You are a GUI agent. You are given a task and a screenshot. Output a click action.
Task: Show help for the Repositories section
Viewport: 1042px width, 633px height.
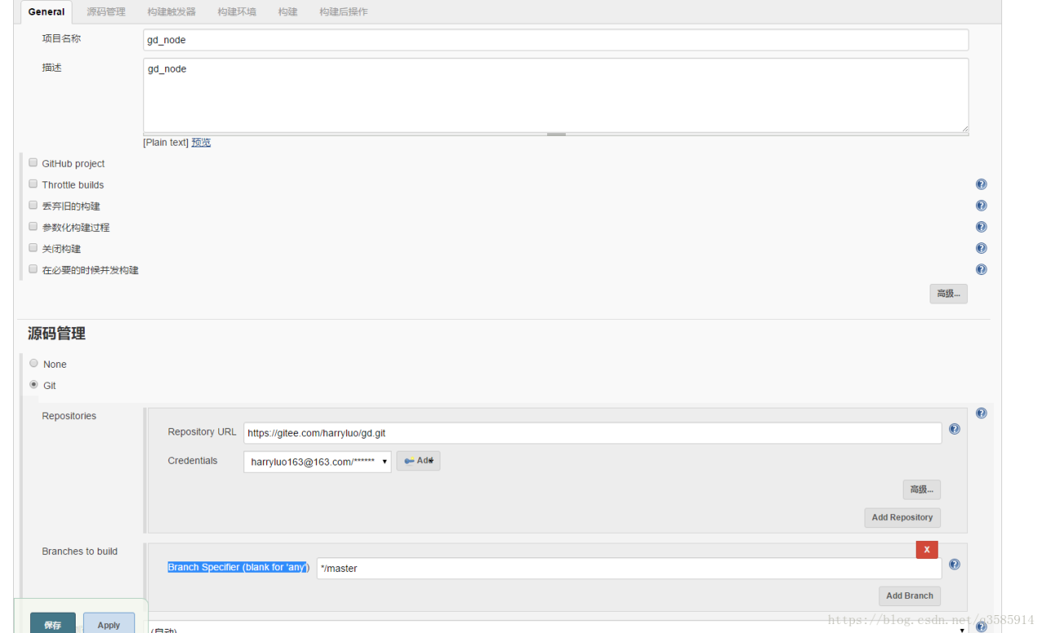[x=981, y=413]
